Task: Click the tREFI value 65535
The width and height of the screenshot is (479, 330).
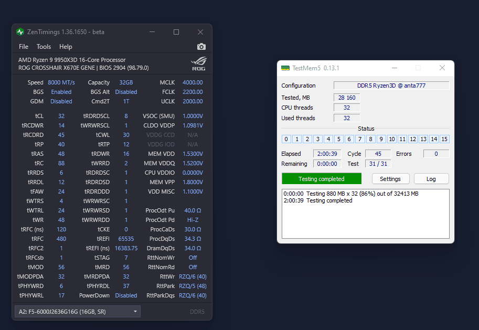Action: click(126, 239)
